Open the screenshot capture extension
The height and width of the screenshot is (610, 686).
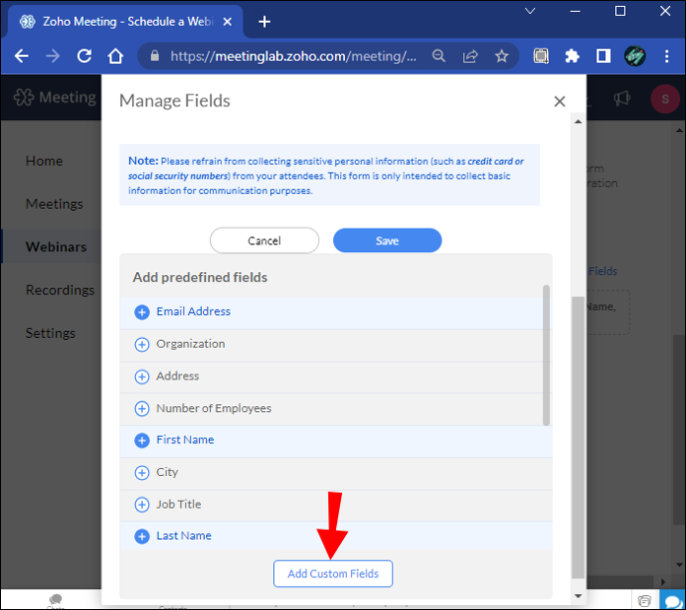541,56
